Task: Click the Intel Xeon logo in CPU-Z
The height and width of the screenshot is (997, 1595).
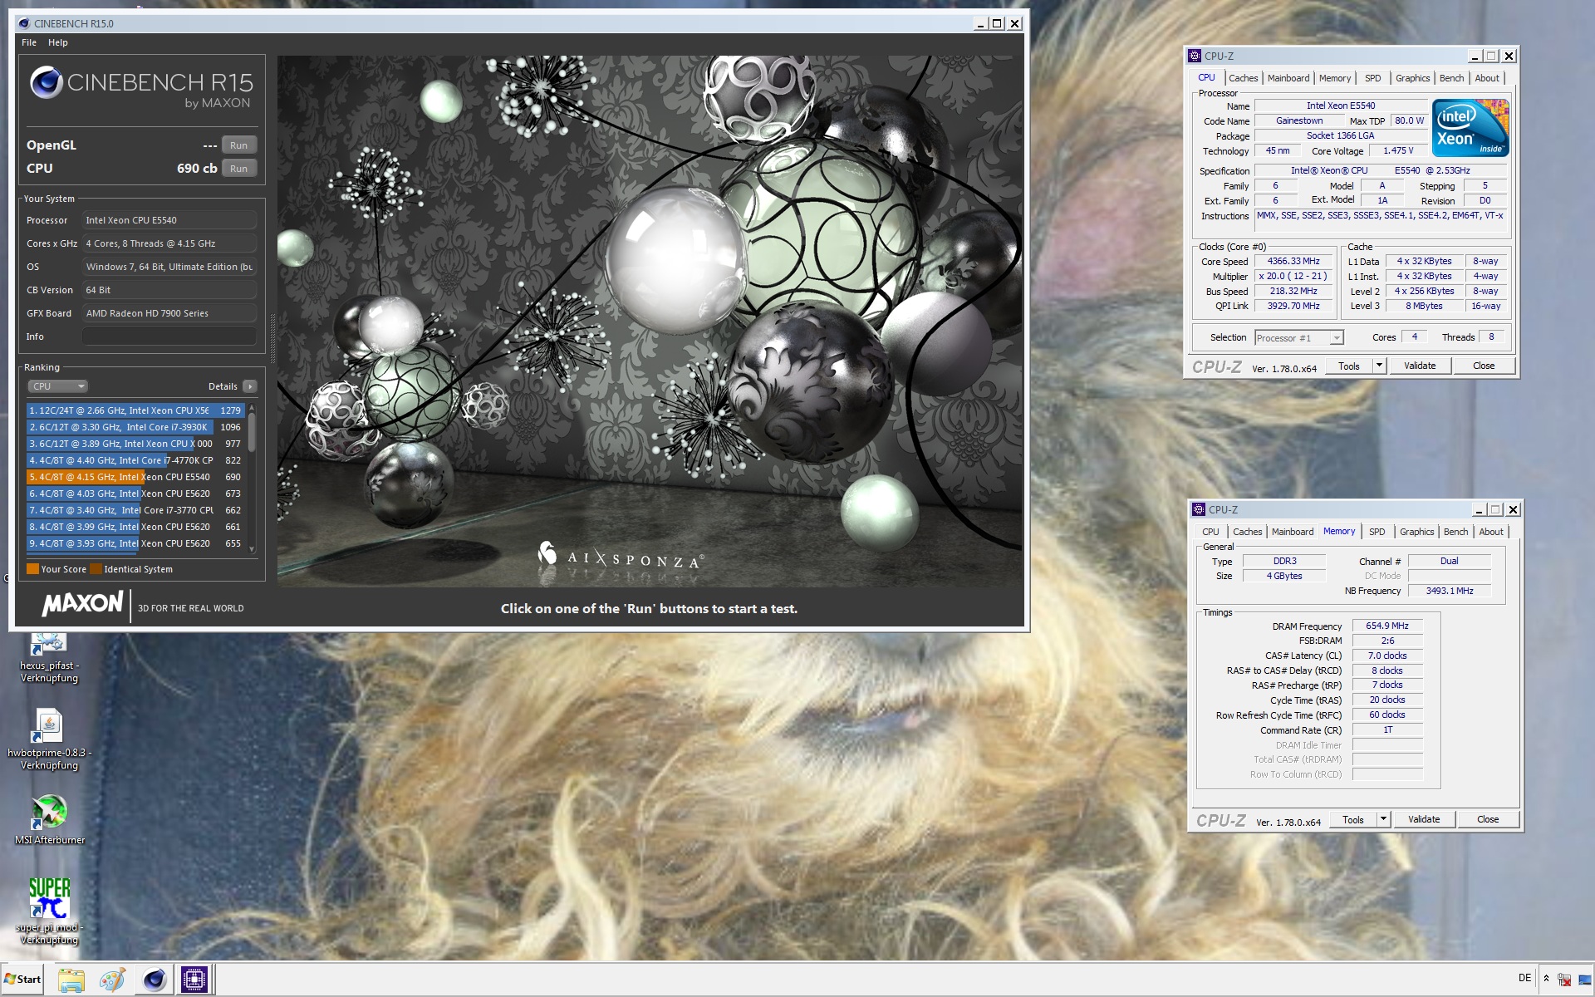Action: click(1470, 128)
